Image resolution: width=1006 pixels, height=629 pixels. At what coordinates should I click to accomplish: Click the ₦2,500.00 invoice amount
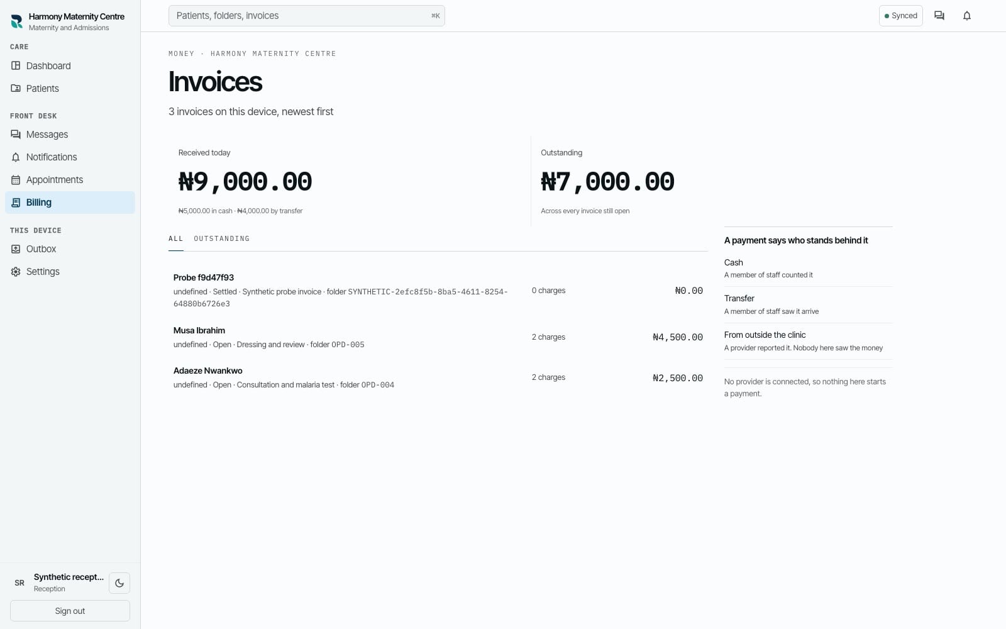[678, 378]
